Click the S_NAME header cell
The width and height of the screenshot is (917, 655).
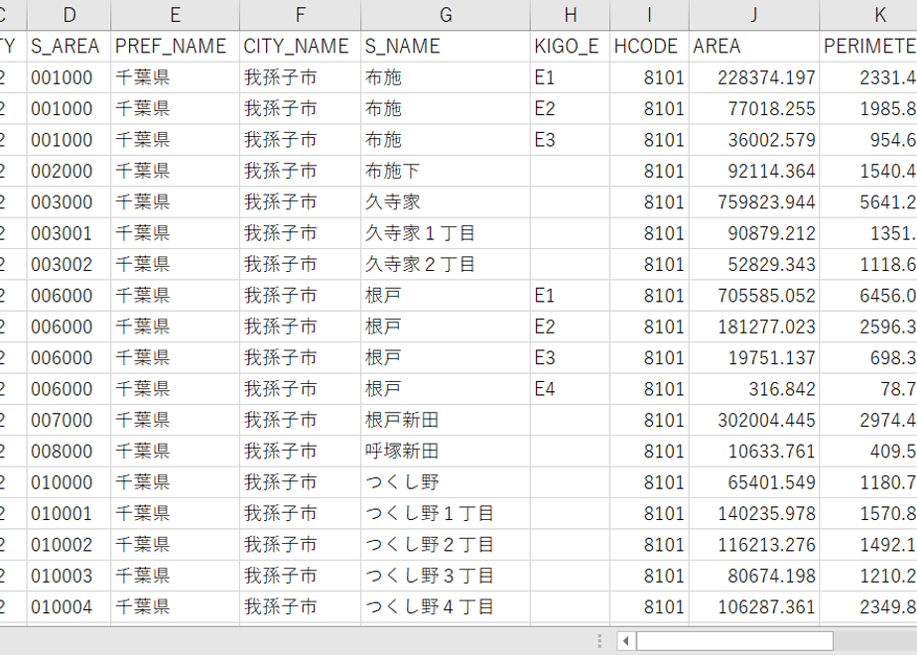446,47
